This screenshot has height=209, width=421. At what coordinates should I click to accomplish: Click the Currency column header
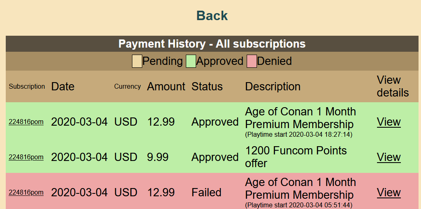[x=127, y=87]
